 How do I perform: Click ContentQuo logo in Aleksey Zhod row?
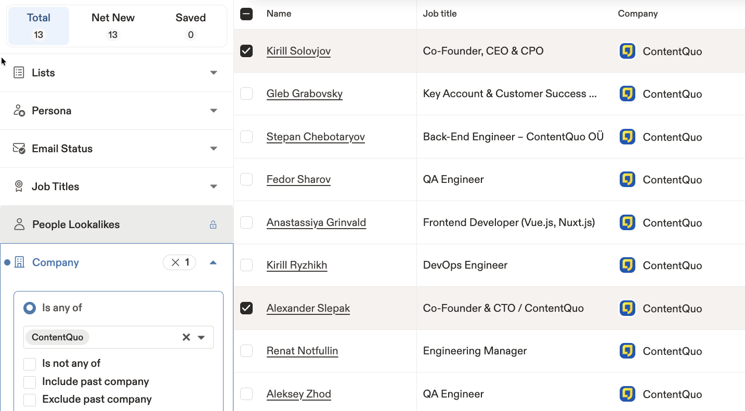pyautogui.click(x=628, y=394)
